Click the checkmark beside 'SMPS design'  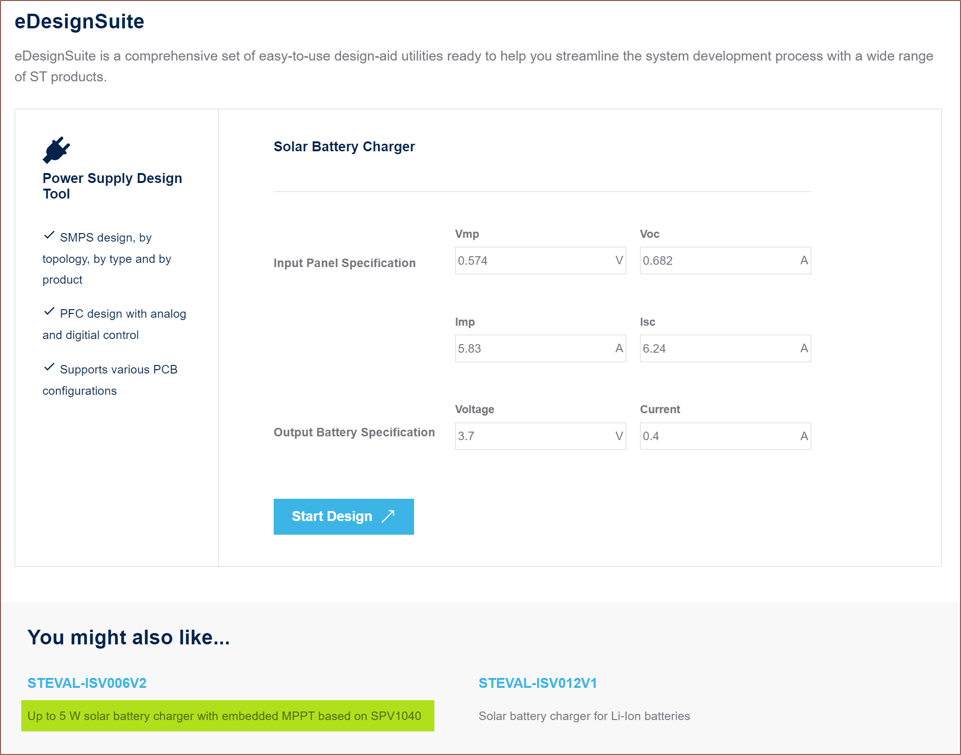coord(49,235)
